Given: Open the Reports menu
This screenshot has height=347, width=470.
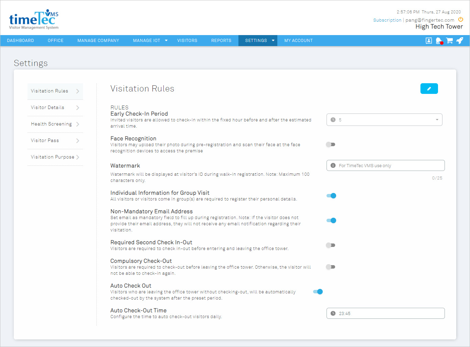Looking at the screenshot, I should pyautogui.click(x=221, y=41).
